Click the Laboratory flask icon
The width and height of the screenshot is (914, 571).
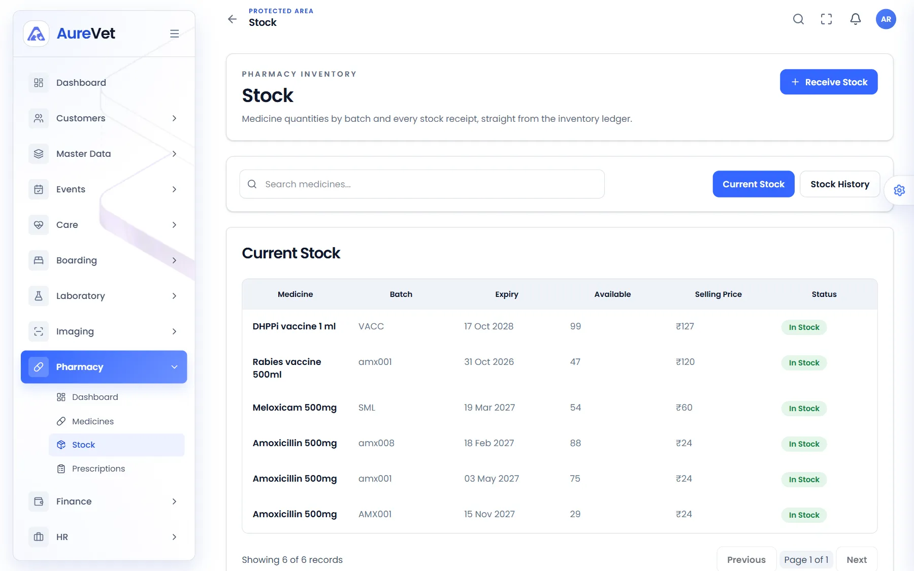click(39, 296)
